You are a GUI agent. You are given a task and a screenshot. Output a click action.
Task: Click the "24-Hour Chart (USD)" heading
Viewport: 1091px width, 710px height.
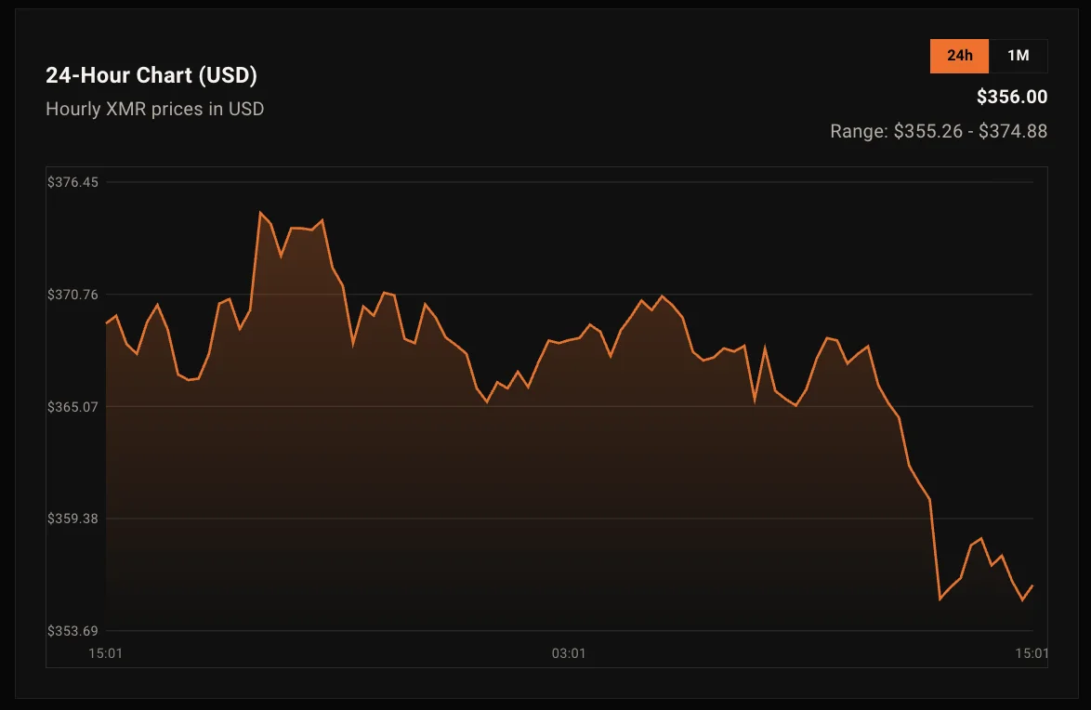(x=151, y=75)
